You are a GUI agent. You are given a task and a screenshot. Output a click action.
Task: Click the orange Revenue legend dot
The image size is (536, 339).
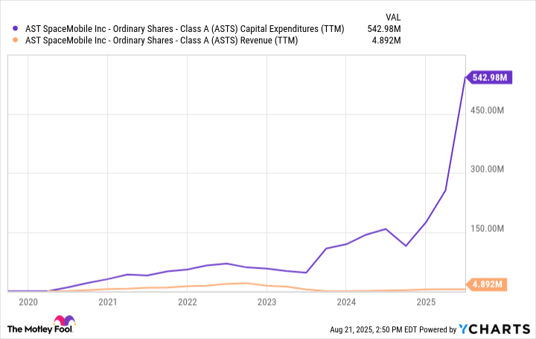(x=15, y=40)
